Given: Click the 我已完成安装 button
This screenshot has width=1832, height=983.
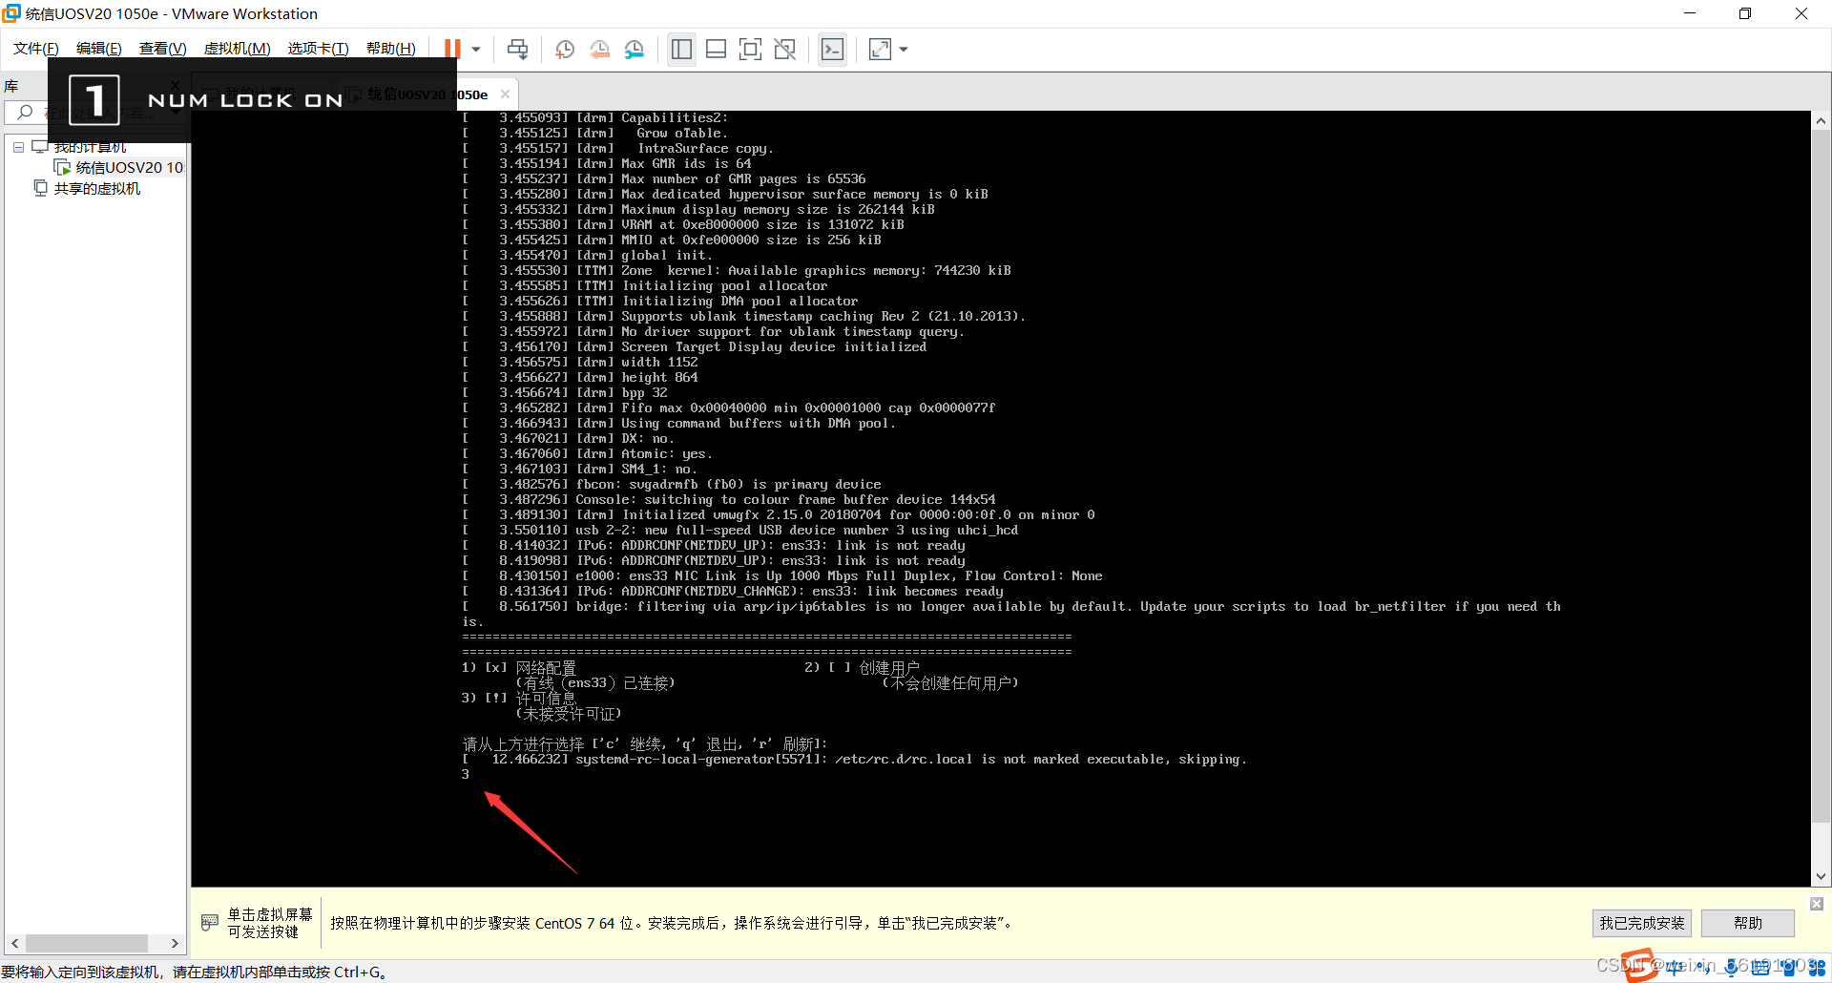Looking at the screenshot, I should [x=1641, y=923].
